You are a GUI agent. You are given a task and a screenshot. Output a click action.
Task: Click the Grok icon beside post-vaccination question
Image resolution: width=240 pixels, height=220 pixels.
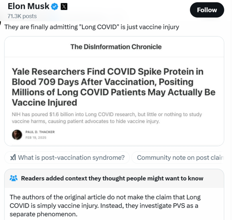(13, 158)
